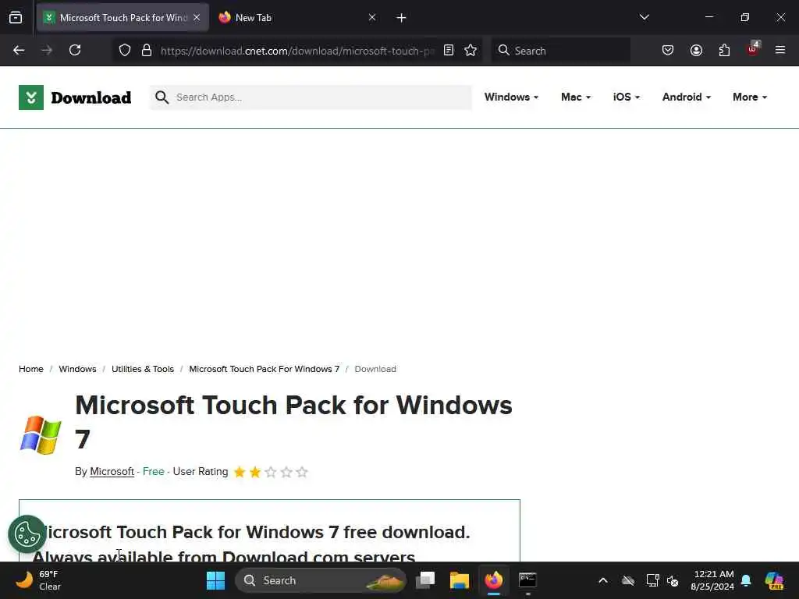Open the network display tray icon

point(653,580)
